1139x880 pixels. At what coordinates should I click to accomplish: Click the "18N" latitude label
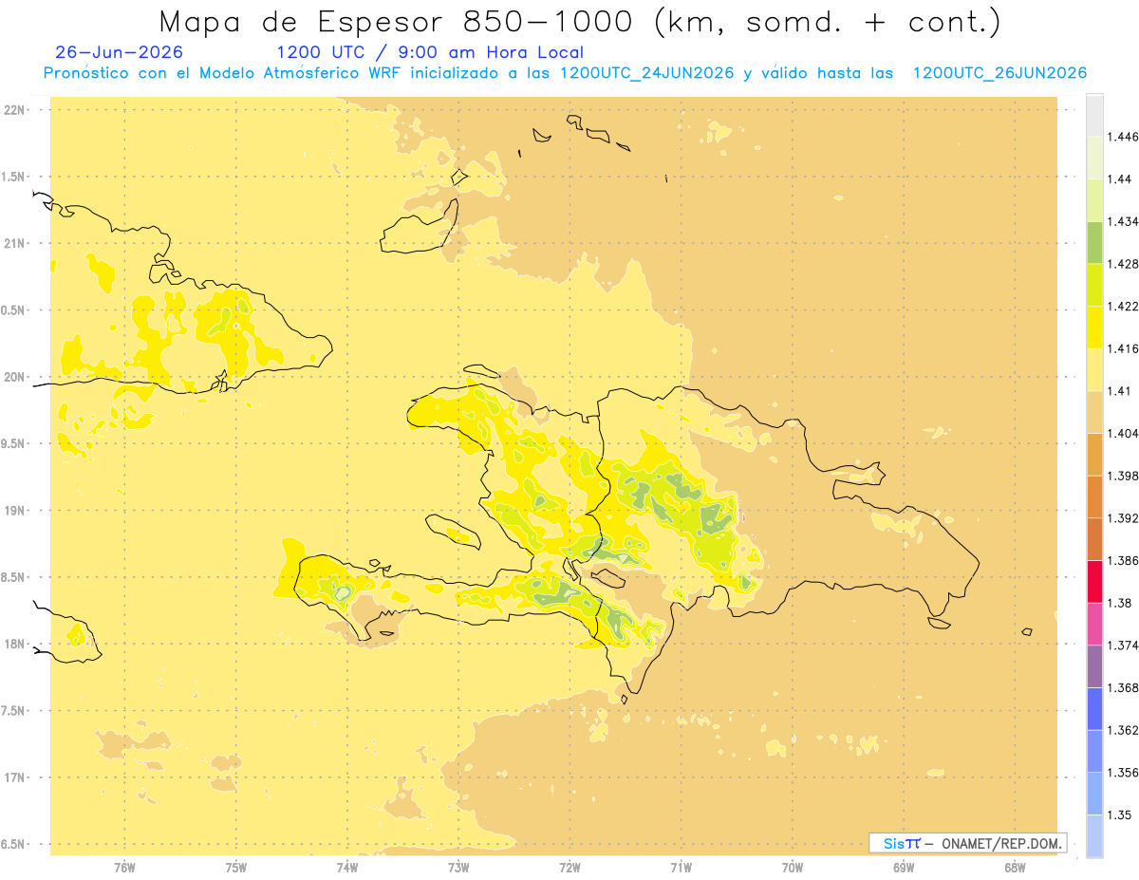click(14, 644)
